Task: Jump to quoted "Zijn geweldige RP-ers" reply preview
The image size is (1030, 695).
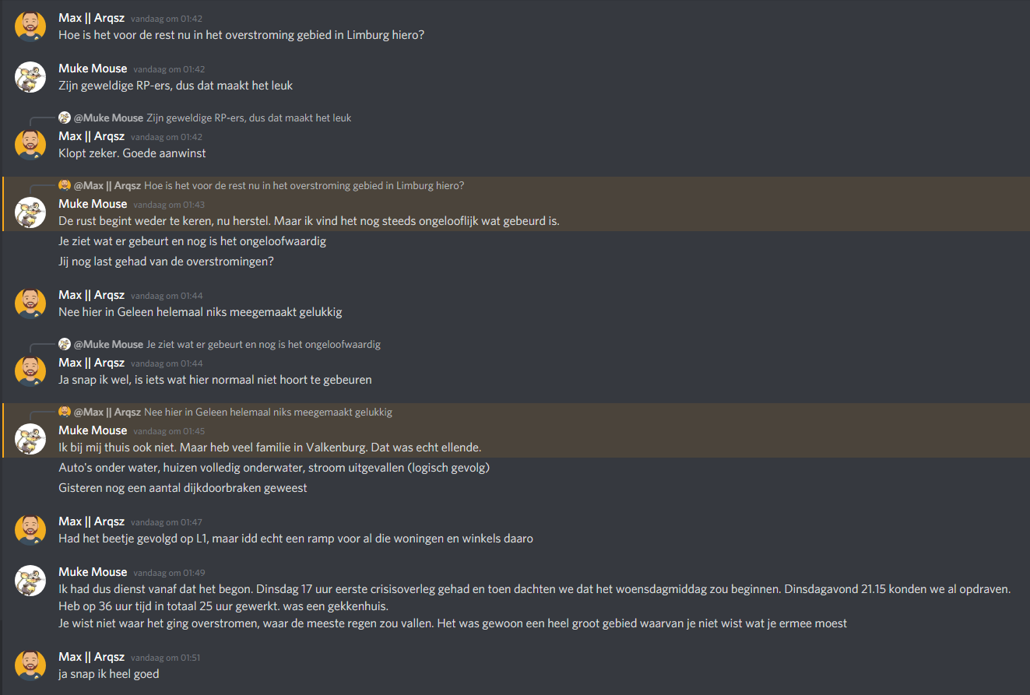Action: pos(249,118)
